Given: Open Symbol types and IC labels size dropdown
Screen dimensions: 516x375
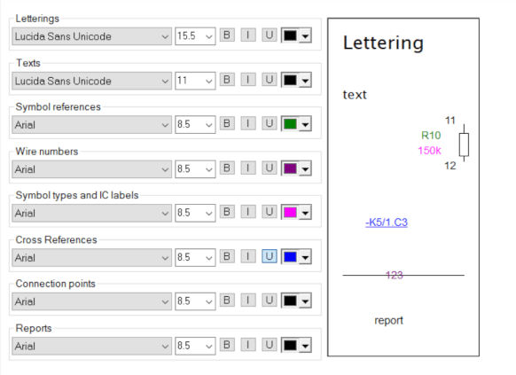Looking at the screenshot, I should point(195,213).
